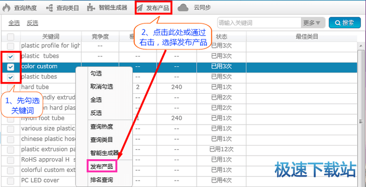366x187 pixels.
Task: Choose 取消勾选 in the context menu
Action: tap(104, 87)
